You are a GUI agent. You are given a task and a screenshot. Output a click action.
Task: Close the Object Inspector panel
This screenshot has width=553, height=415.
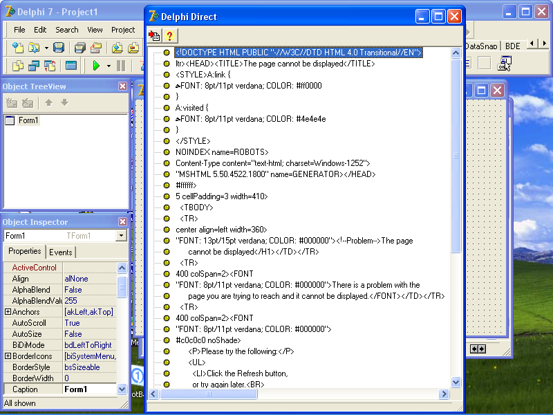[x=122, y=221]
